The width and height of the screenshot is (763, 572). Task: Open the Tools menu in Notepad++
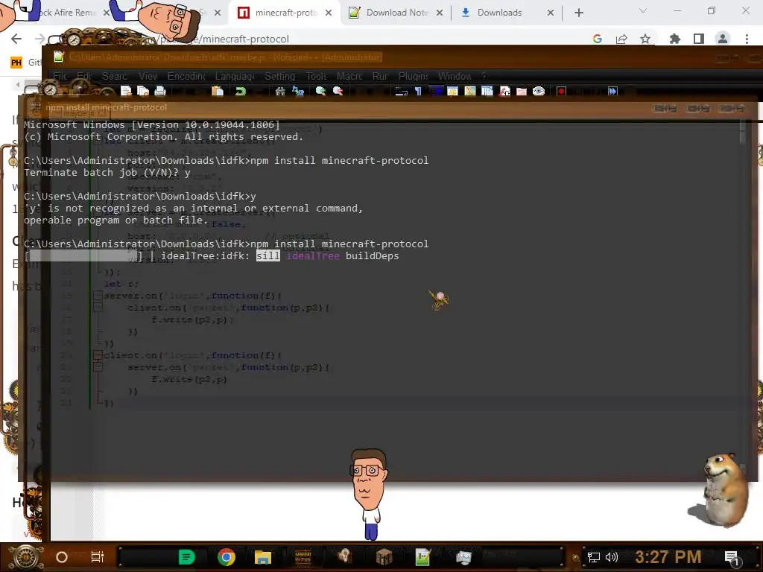click(x=316, y=77)
